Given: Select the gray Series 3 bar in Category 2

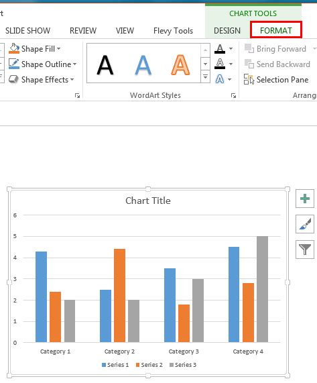Looking at the screenshot, I should (134, 321).
